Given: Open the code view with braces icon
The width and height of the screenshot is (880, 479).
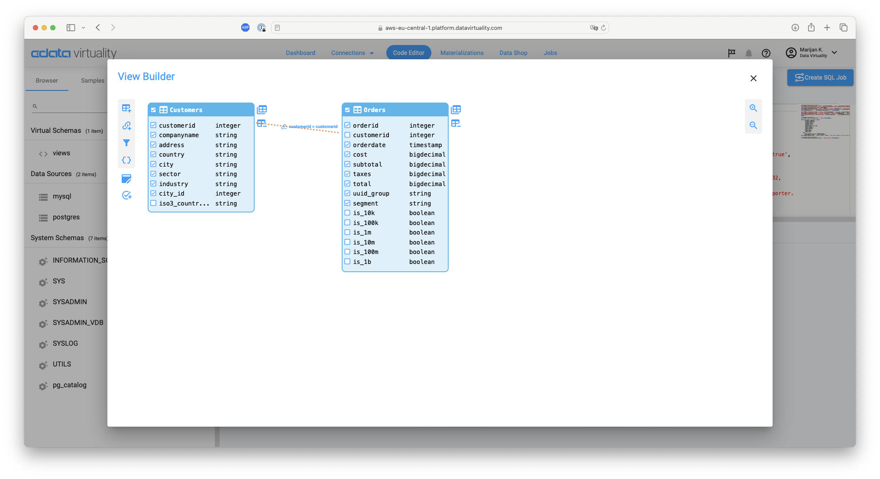Looking at the screenshot, I should pos(126,160).
